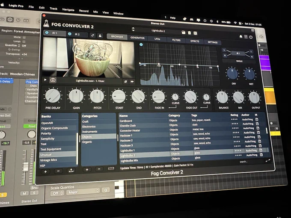Viewport: 291px width, 218px height.
Task: Click the IR file icon in the Hacksaw 1 row
Action: [258, 133]
